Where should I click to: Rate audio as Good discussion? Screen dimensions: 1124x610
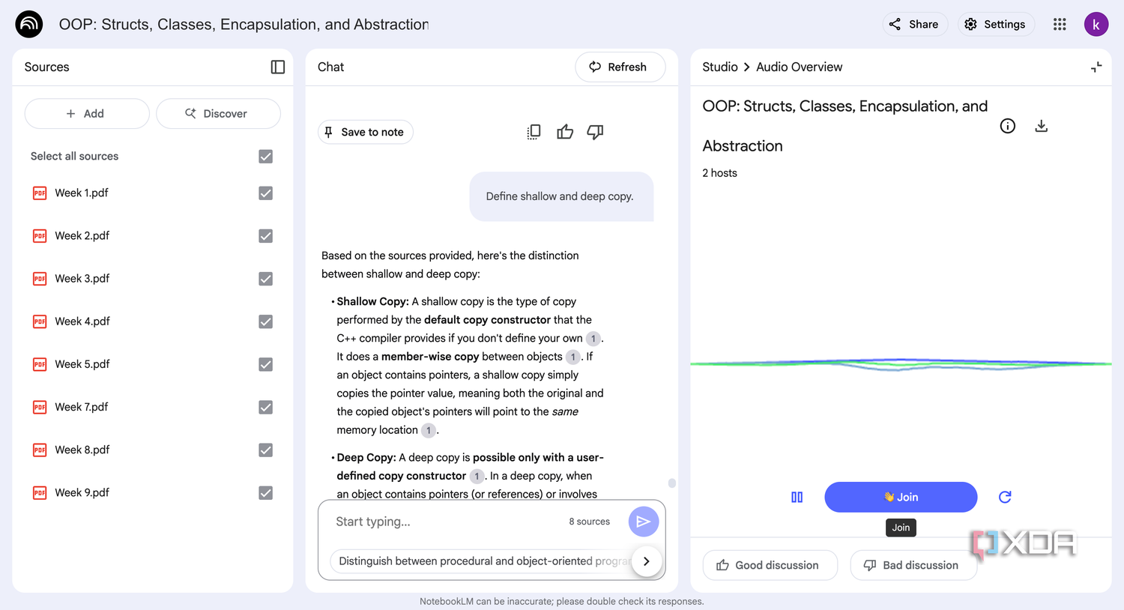[x=770, y=565]
